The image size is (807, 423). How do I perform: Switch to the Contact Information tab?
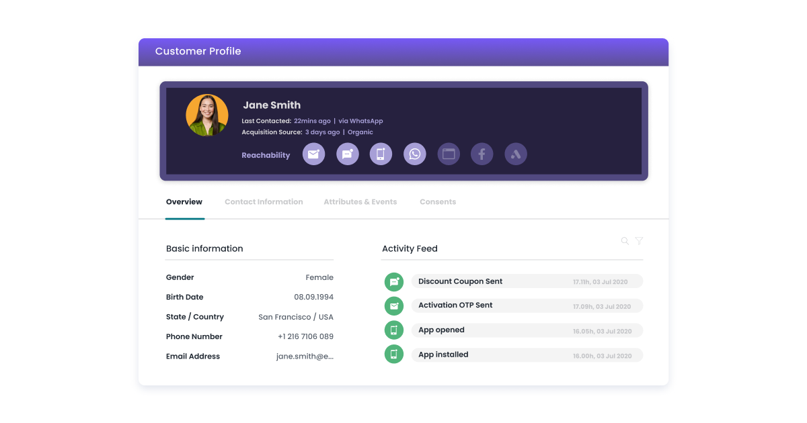pos(264,201)
